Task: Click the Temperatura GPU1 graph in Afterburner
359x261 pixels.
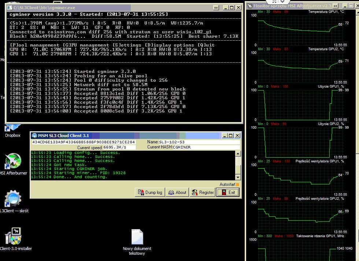Action: click(x=301, y=30)
